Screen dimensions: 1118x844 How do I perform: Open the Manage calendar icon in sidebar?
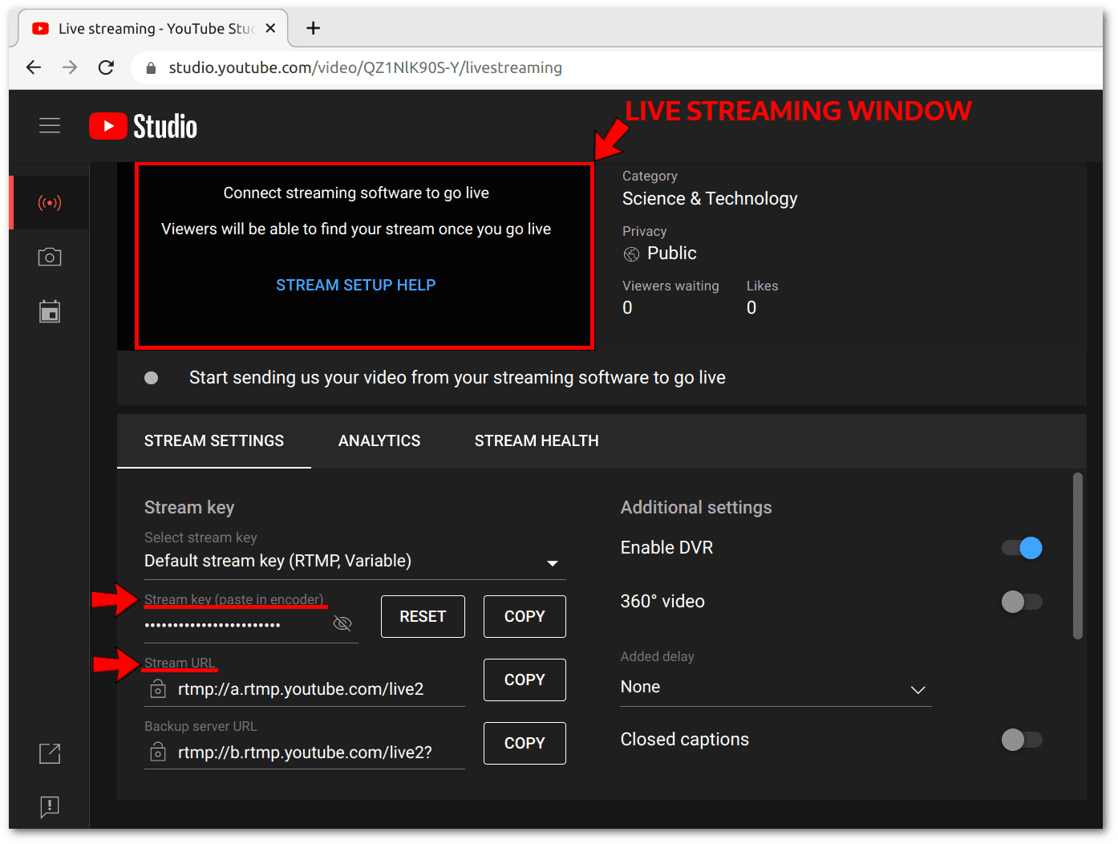50,311
